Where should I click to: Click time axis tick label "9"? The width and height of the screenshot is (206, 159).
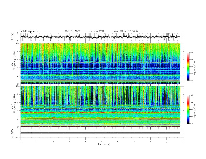tap(166, 142)
